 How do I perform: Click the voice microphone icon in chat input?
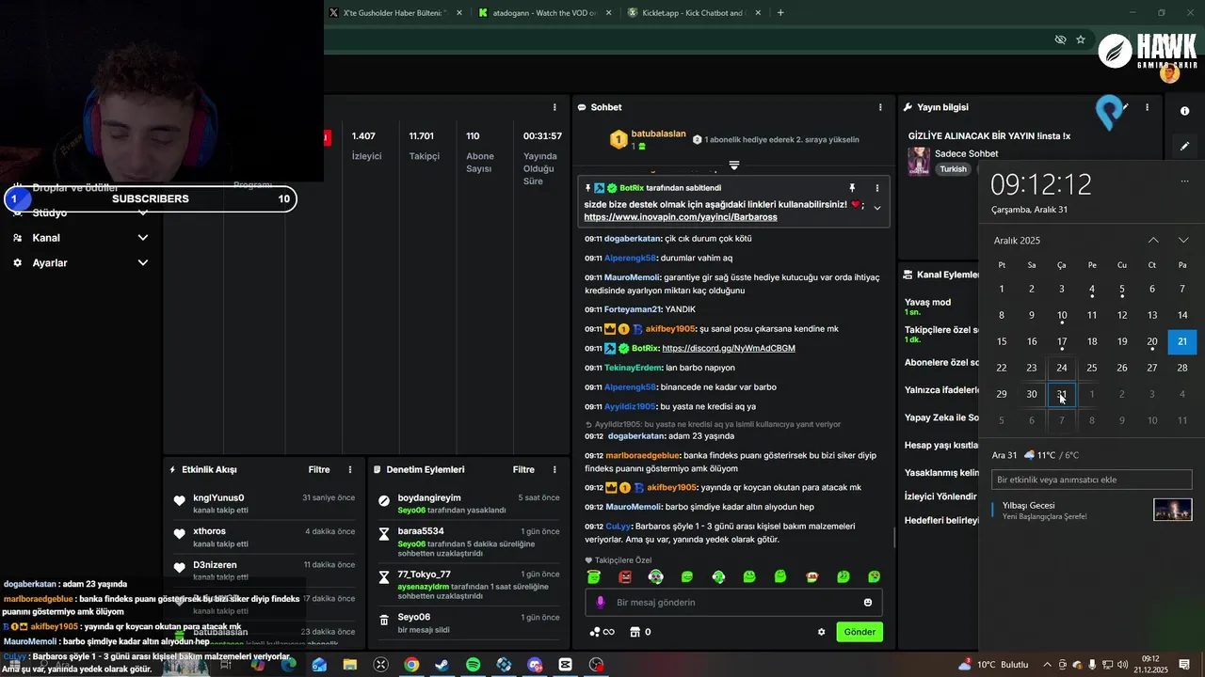click(601, 603)
